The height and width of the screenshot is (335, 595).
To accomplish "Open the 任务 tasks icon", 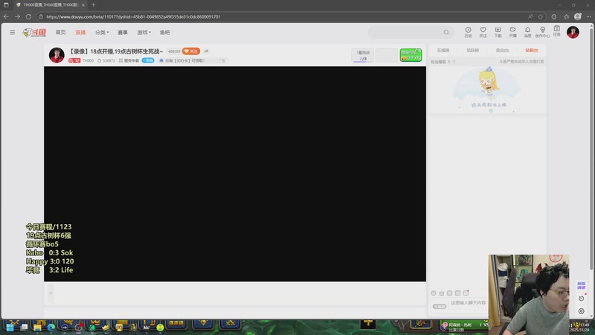I will (556, 31).
